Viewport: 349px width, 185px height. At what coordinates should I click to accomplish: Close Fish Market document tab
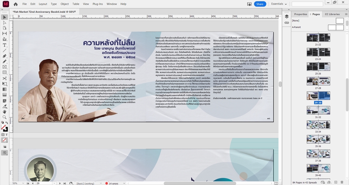tap(75, 12)
